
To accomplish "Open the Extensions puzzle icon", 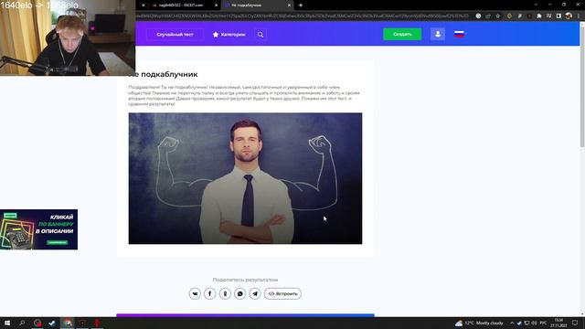I will [x=539, y=16].
